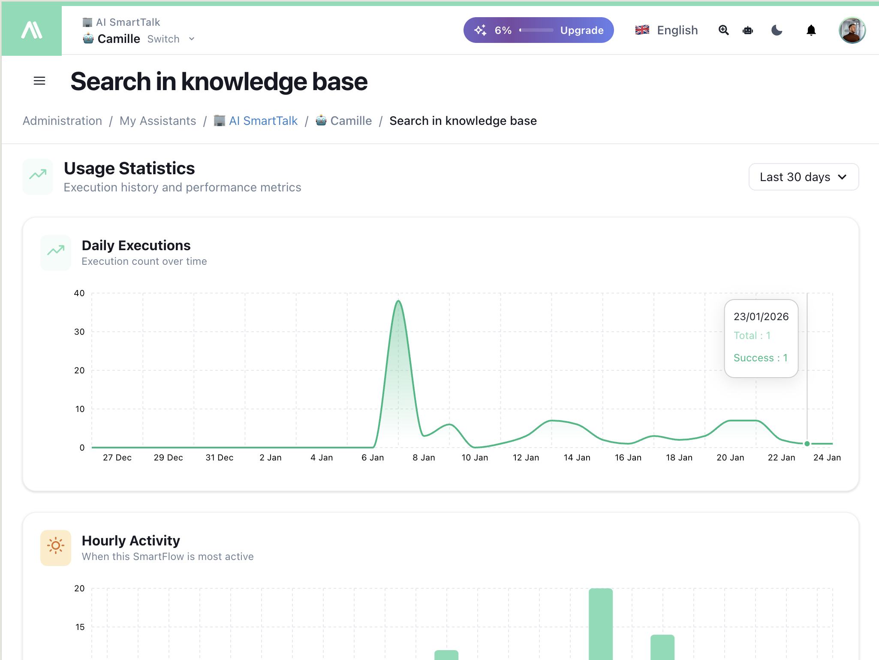This screenshot has height=660, width=879.
Task: Open AI SmartTalk link in breadcrumb
Action: [x=263, y=121]
